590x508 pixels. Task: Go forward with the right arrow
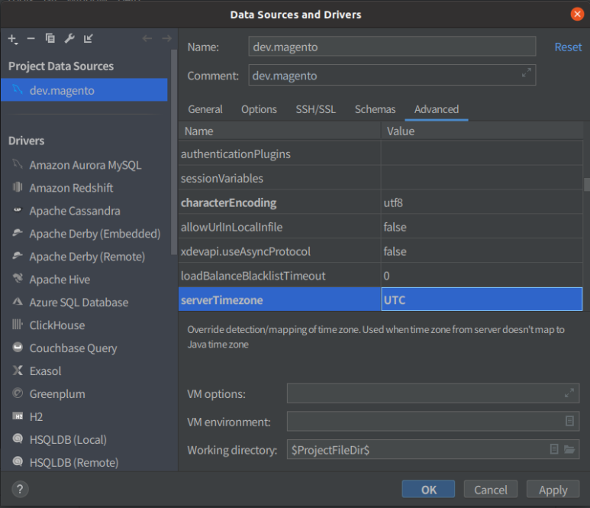(166, 38)
